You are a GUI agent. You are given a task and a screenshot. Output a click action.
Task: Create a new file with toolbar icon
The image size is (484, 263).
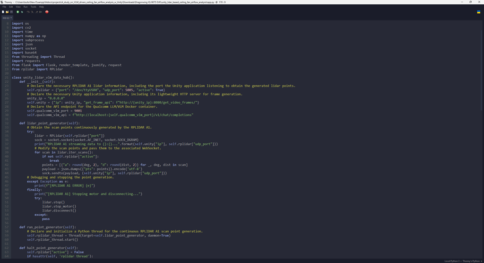(x=3, y=12)
